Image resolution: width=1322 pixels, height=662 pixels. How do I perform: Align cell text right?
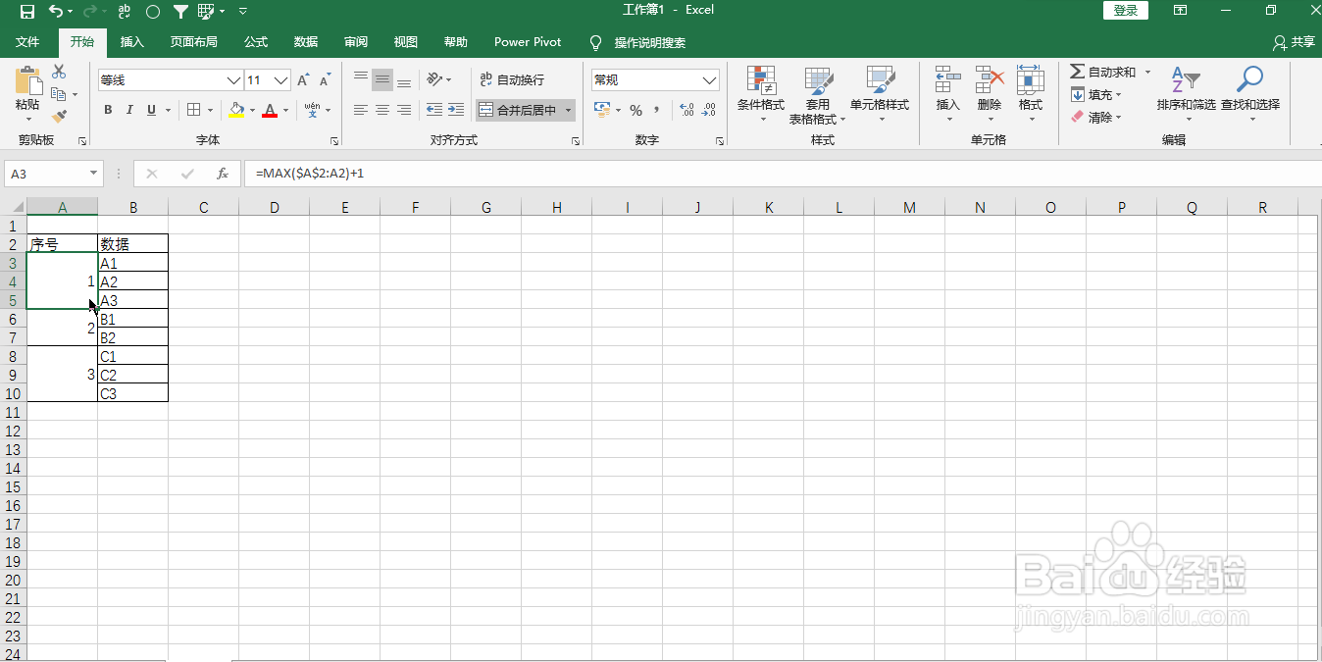coord(404,110)
